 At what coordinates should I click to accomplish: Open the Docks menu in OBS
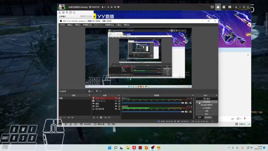[87, 25]
